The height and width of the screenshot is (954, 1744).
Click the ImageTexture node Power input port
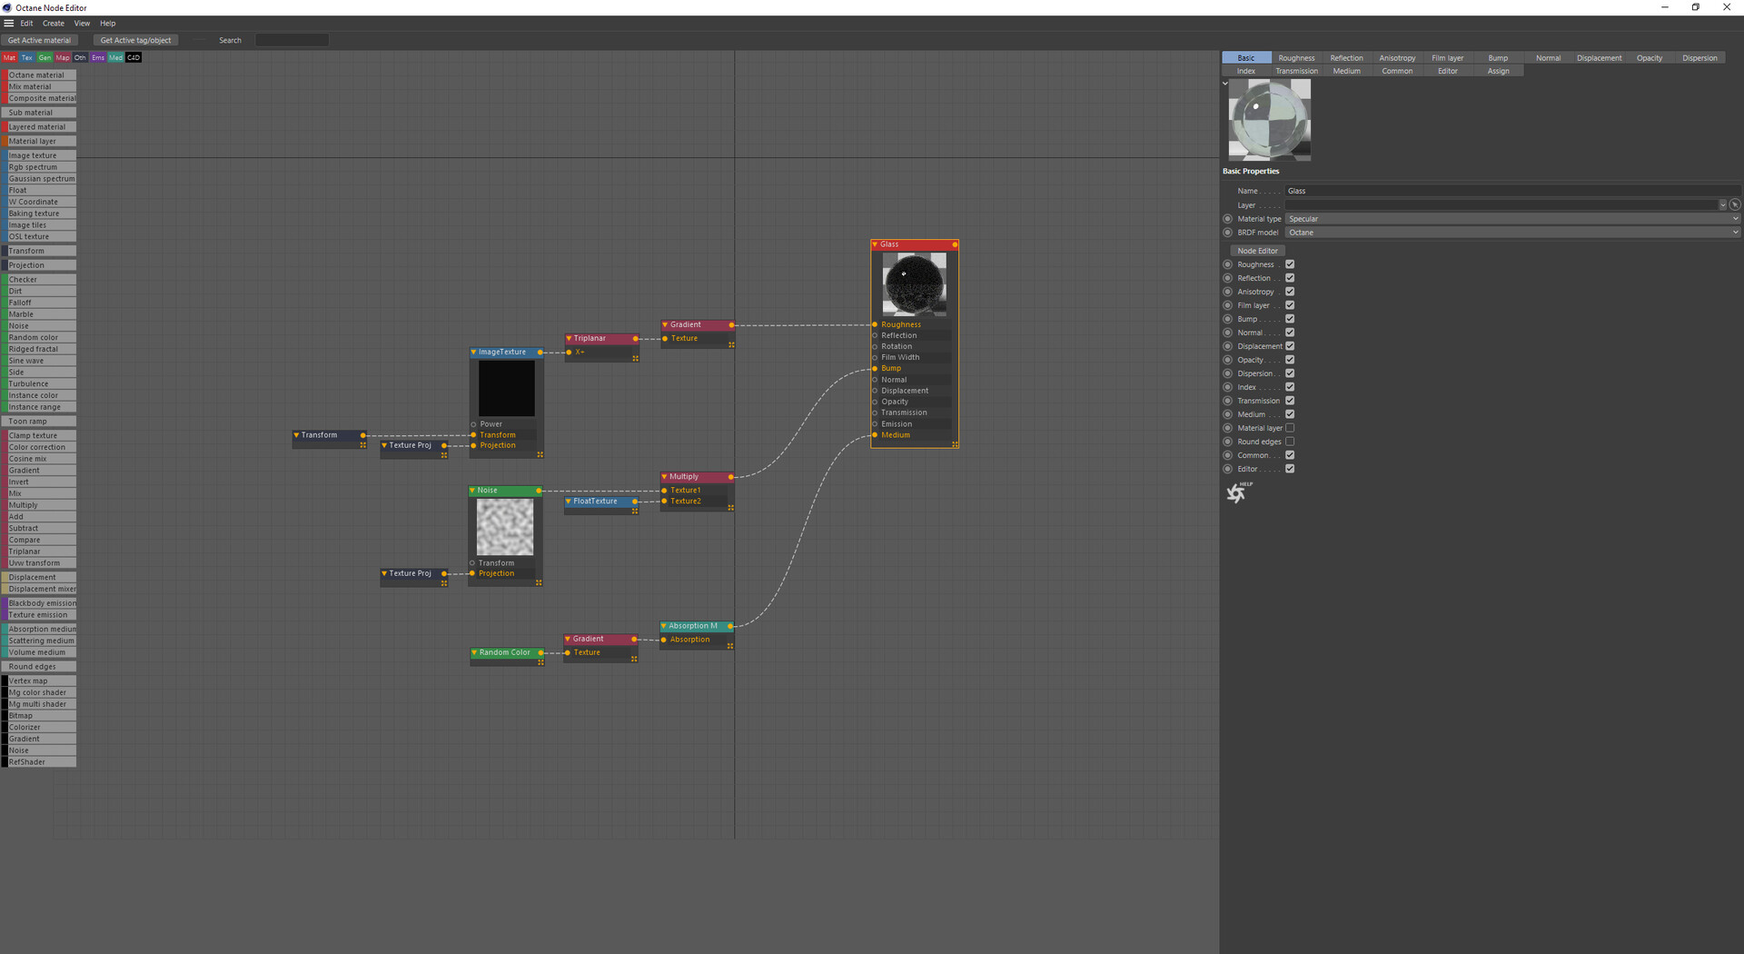click(473, 424)
